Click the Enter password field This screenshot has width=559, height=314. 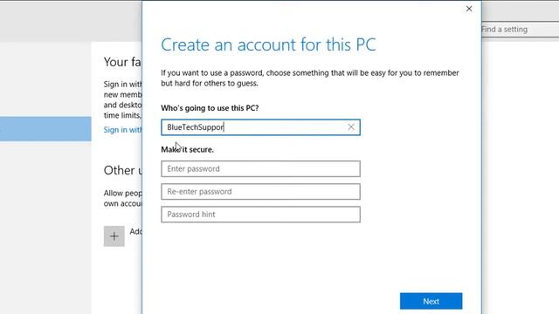point(260,168)
